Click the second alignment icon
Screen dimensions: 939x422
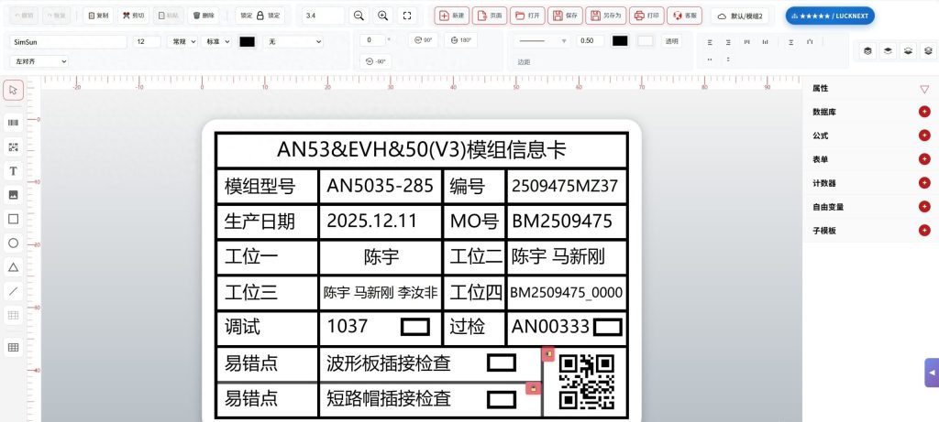[727, 42]
